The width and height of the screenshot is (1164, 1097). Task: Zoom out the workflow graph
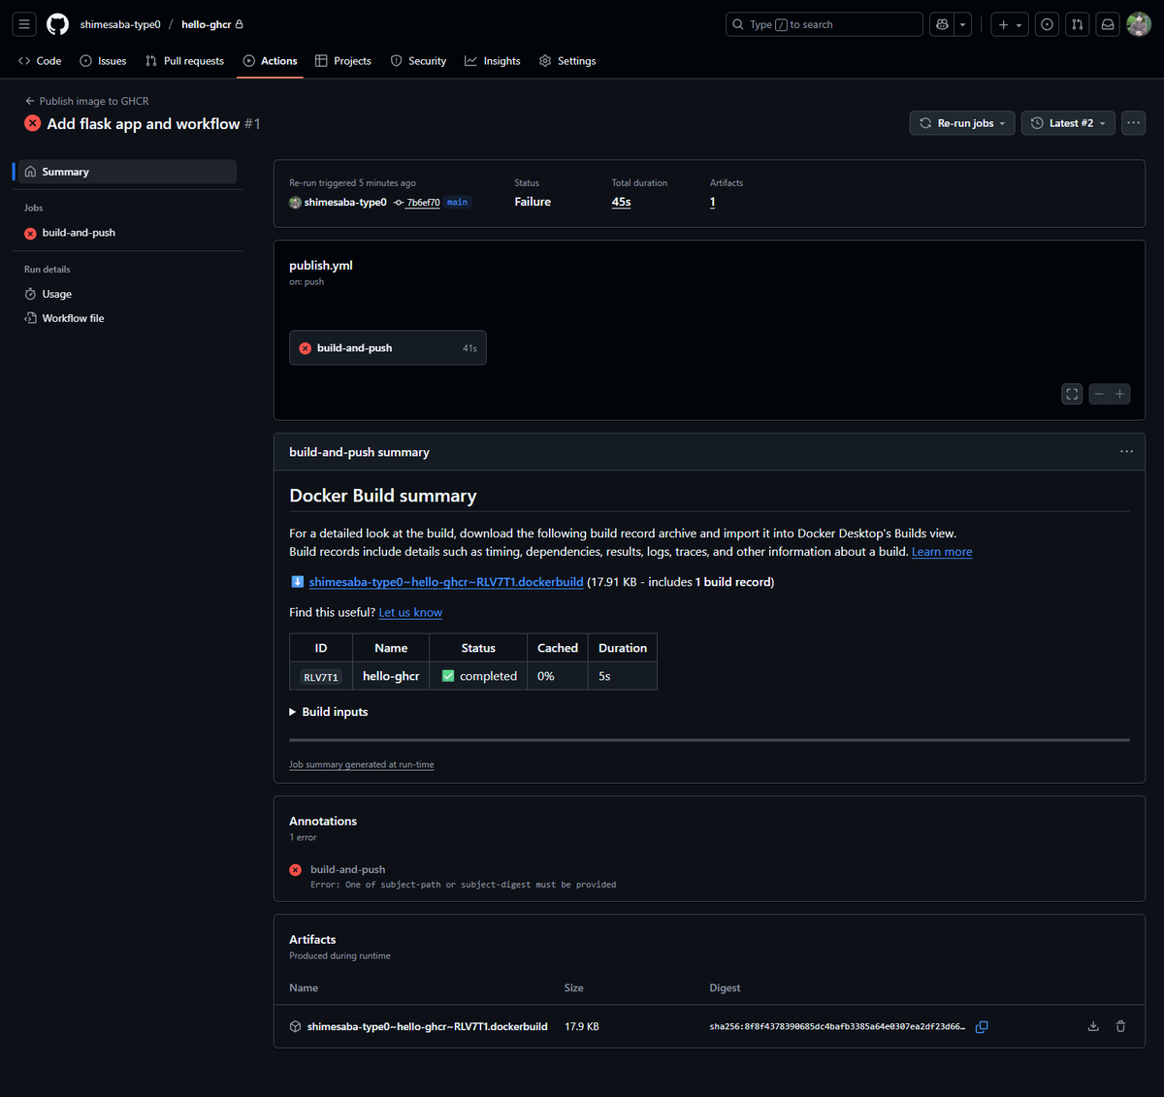pos(1097,394)
